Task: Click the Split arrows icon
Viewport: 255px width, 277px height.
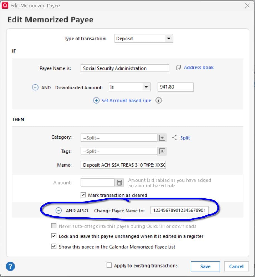Action: coord(174,137)
